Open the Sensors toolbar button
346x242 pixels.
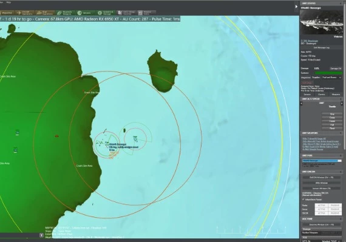(x=85, y=13)
